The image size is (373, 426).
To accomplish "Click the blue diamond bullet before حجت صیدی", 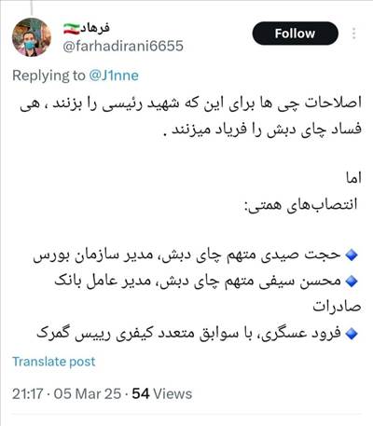I will point(352,255).
